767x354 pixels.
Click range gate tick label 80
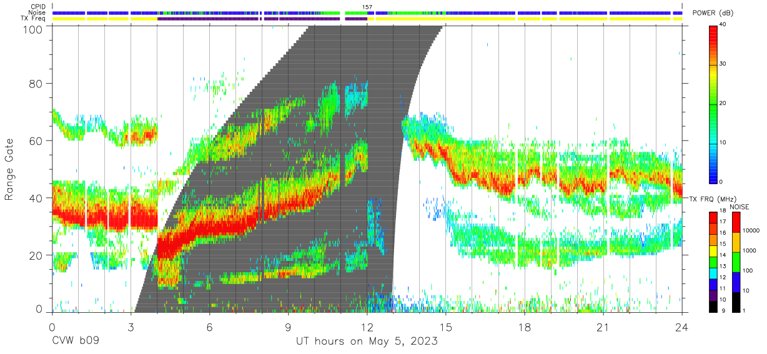pyautogui.click(x=37, y=83)
